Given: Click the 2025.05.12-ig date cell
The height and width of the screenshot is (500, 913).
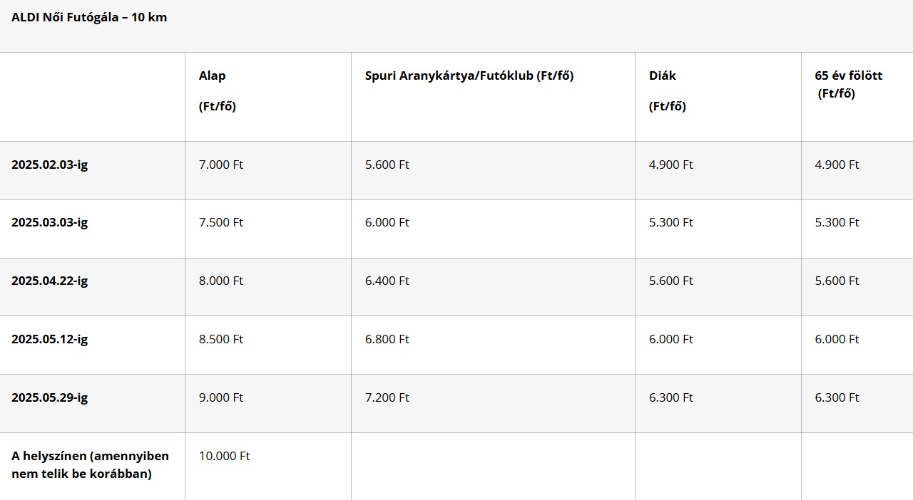Looking at the screenshot, I should click(x=50, y=339).
